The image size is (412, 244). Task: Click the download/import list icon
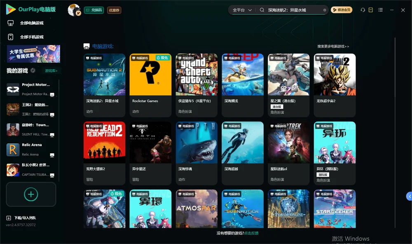(9, 218)
